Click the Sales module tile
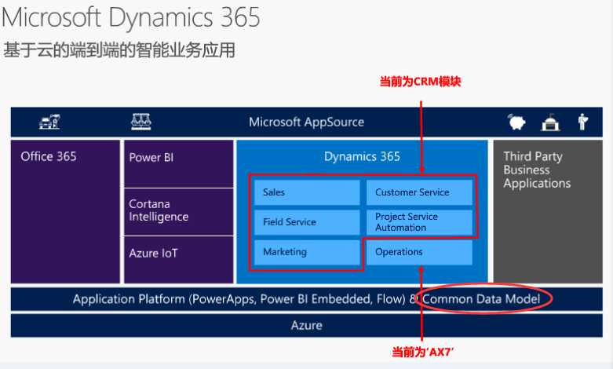This screenshot has width=613, height=369. 307,192
